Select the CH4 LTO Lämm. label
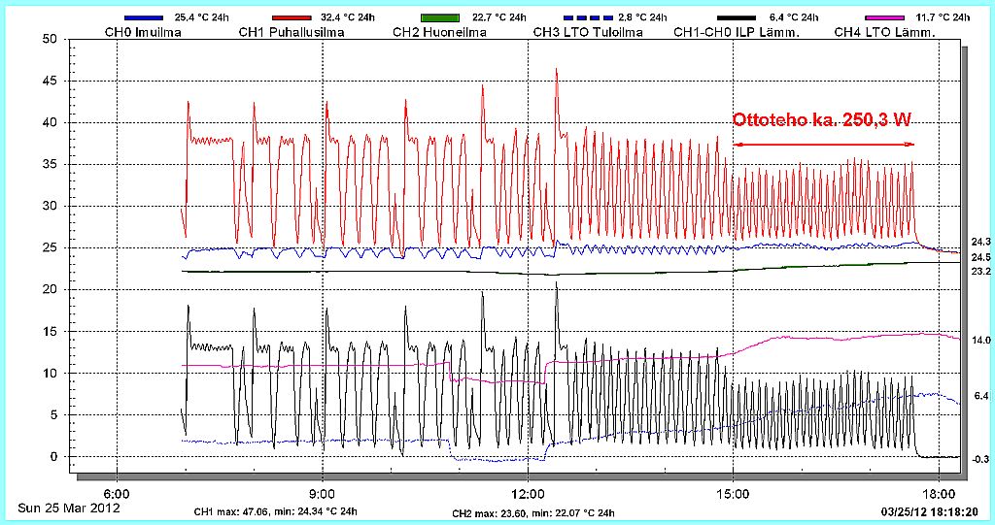This screenshot has width=995, height=525. click(885, 32)
